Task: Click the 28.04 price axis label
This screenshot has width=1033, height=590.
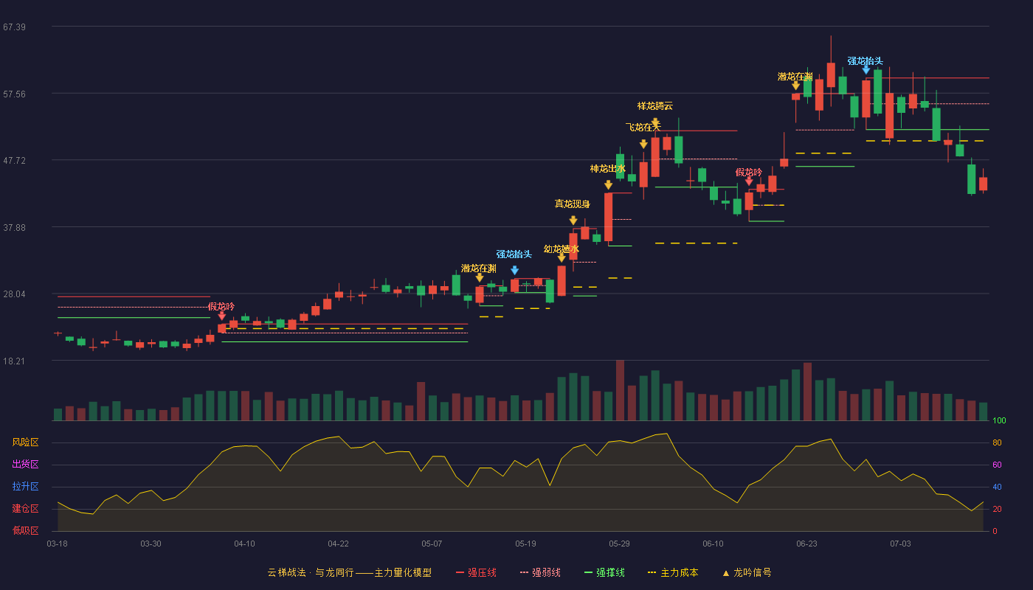Action: point(14,294)
